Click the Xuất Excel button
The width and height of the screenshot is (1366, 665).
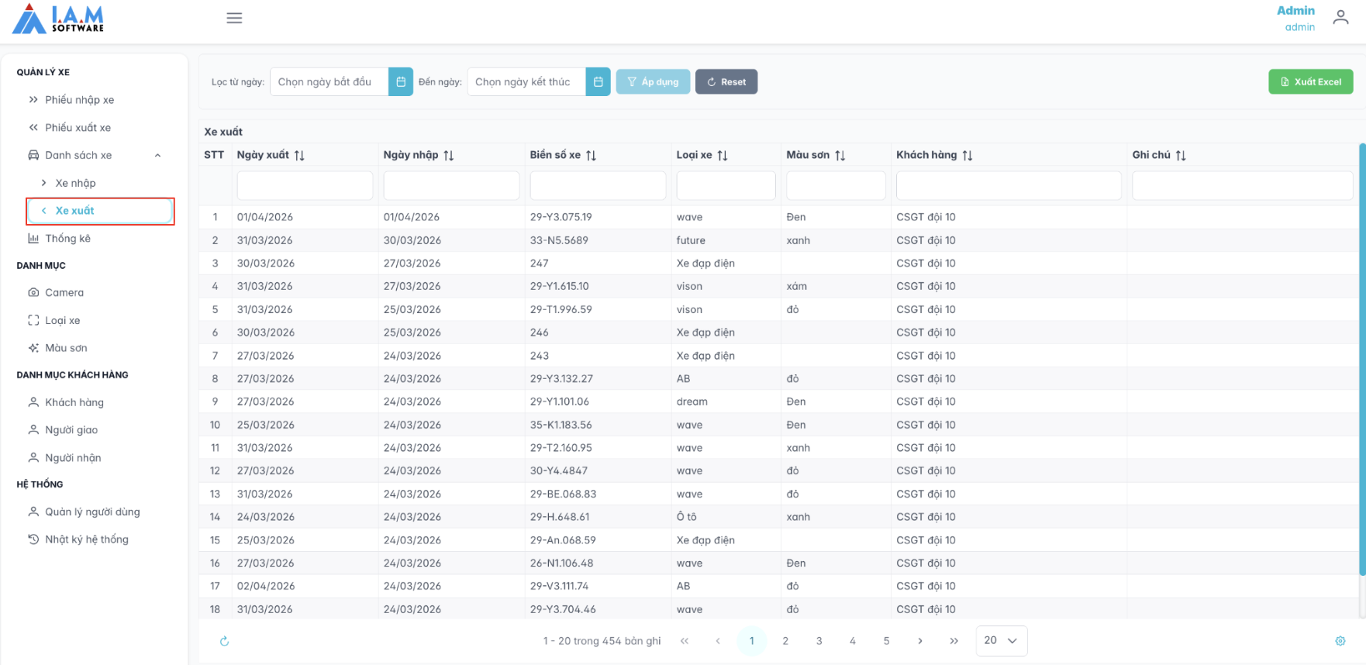[1310, 82]
